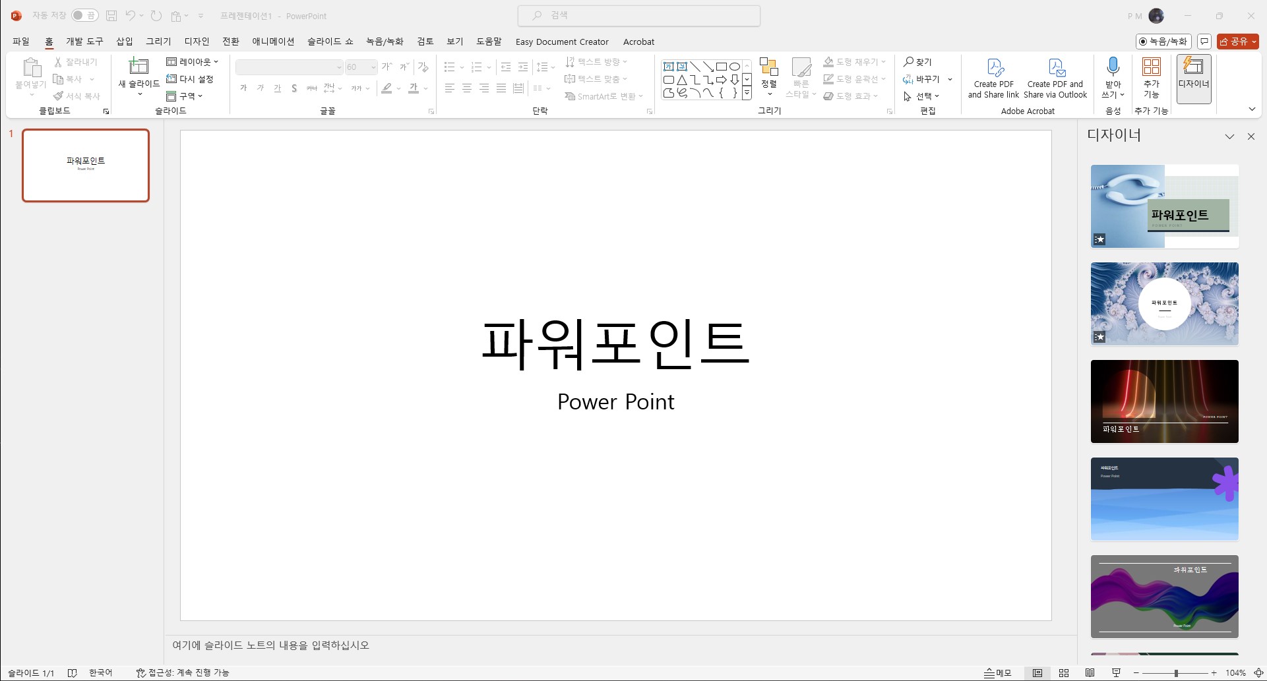
Task: Click the font name combo box
Action: click(289, 67)
